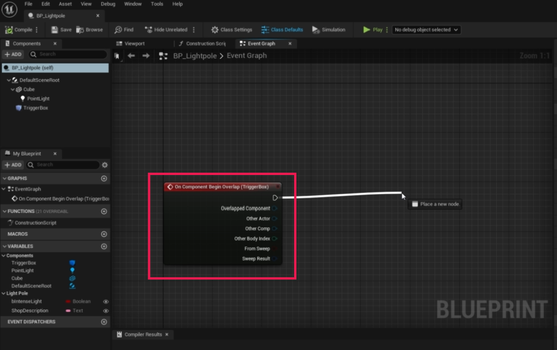Add a new event dispatcher with plus
This screenshot has height=350, width=557.
(x=104, y=322)
